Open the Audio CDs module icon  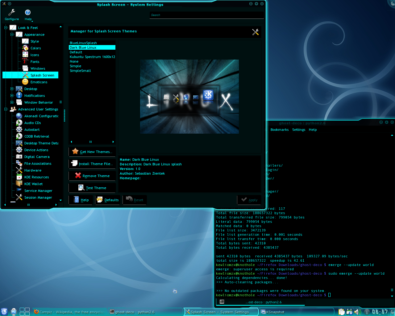[19, 123]
